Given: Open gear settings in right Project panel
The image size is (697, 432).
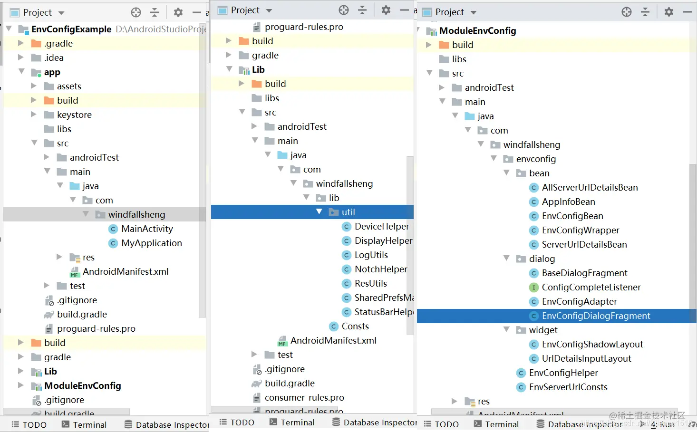Looking at the screenshot, I should (x=669, y=12).
